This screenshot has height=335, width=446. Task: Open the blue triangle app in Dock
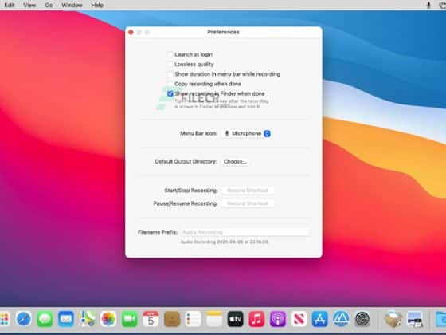coord(341,319)
